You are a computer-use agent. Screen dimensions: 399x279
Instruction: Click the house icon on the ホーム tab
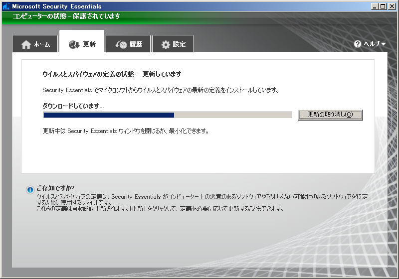(26, 45)
